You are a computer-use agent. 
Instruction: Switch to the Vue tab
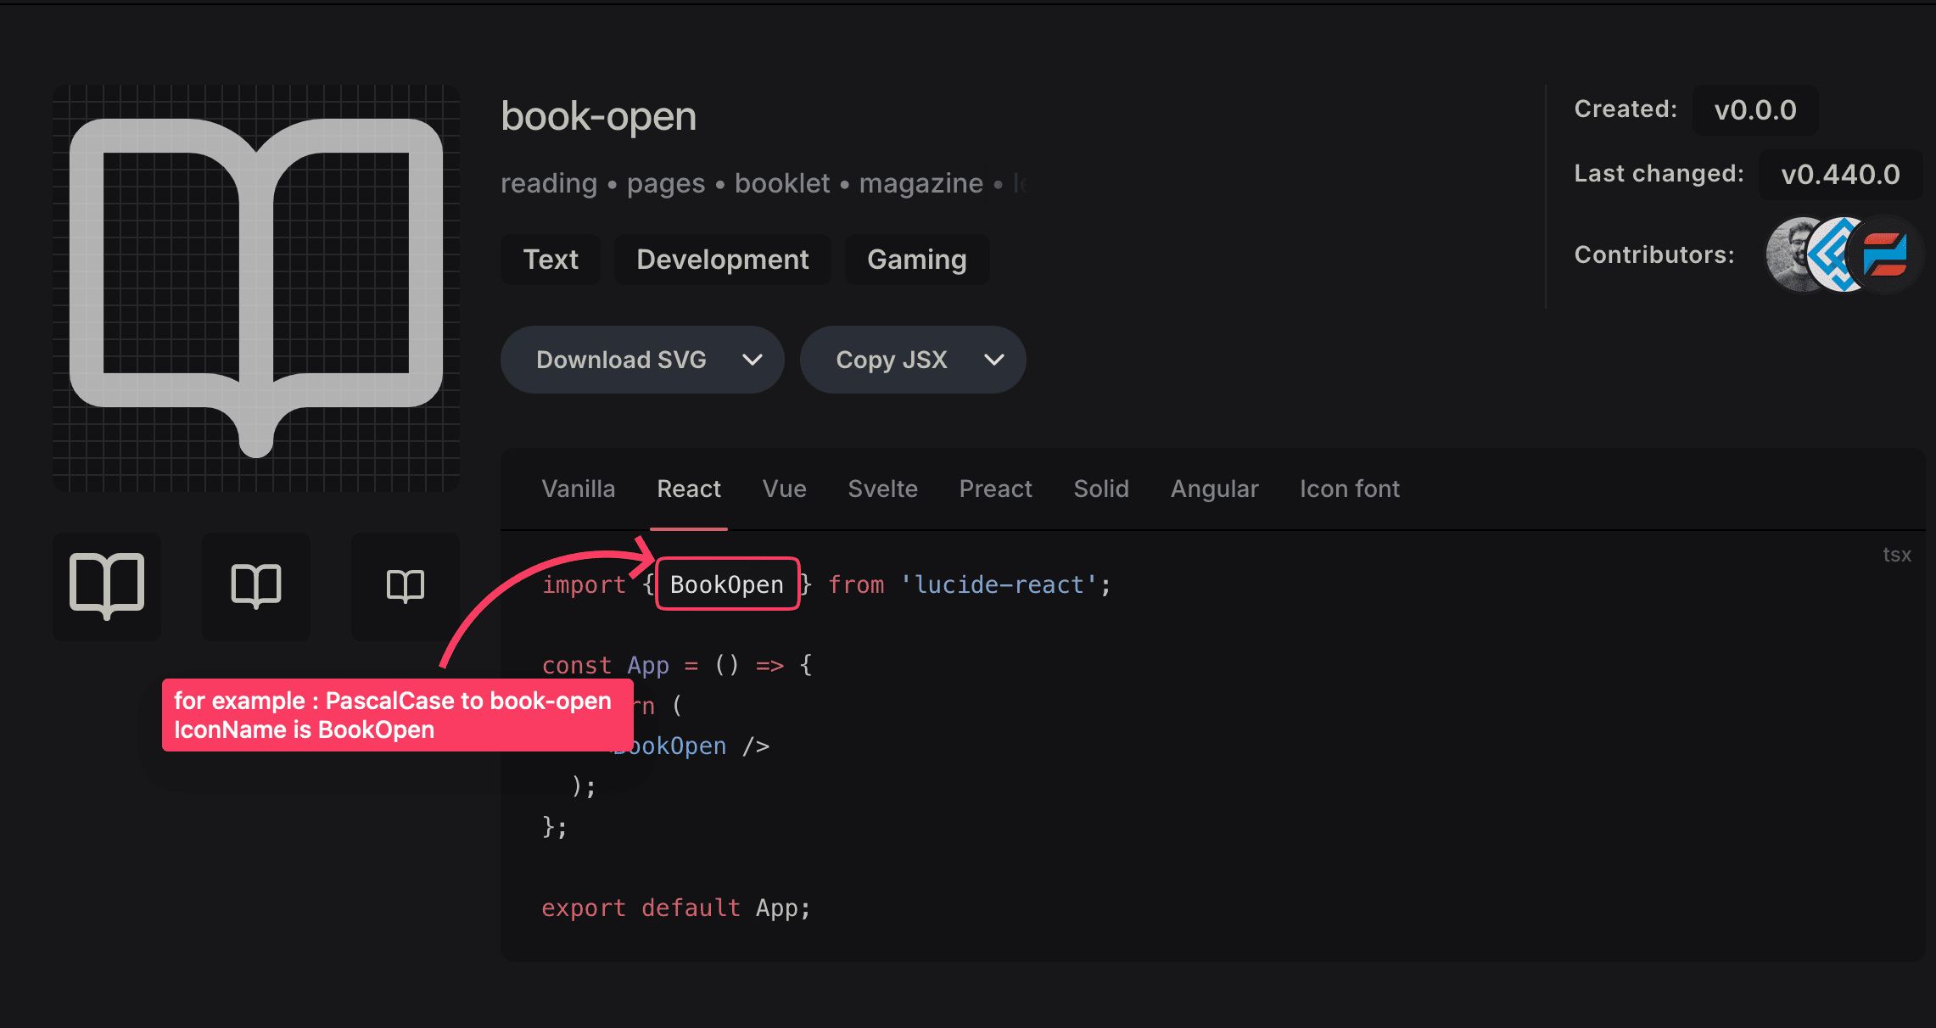pyautogui.click(x=783, y=489)
